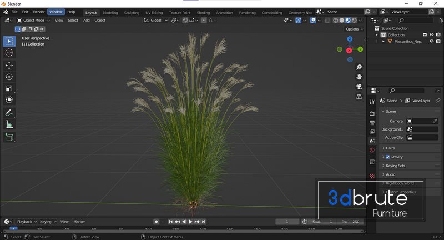
Task: Pin the properties editor context
Action: [438, 101]
